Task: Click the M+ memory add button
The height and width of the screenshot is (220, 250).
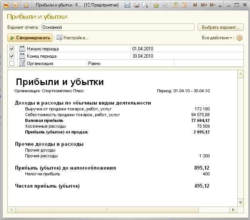Action: (204, 5)
